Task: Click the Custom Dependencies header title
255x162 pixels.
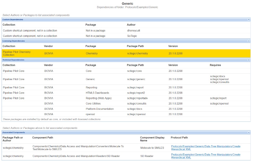Action: click(13, 19)
